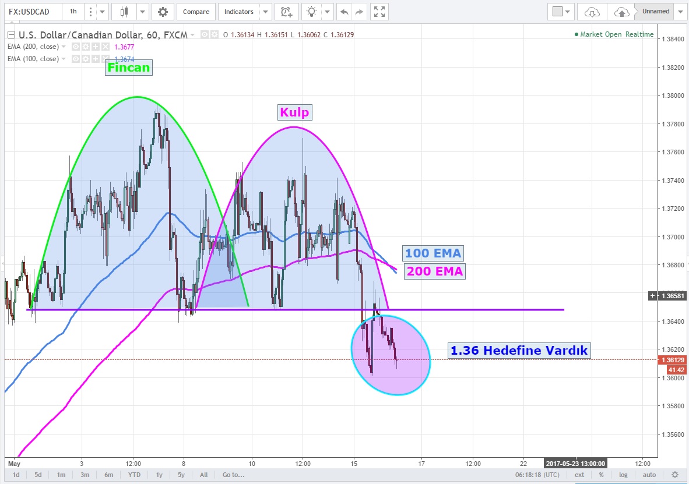Image resolution: width=689 pixels, height=484 pixels.
Task: Click the save chart cloud upload icon
Action: (621, 12)
